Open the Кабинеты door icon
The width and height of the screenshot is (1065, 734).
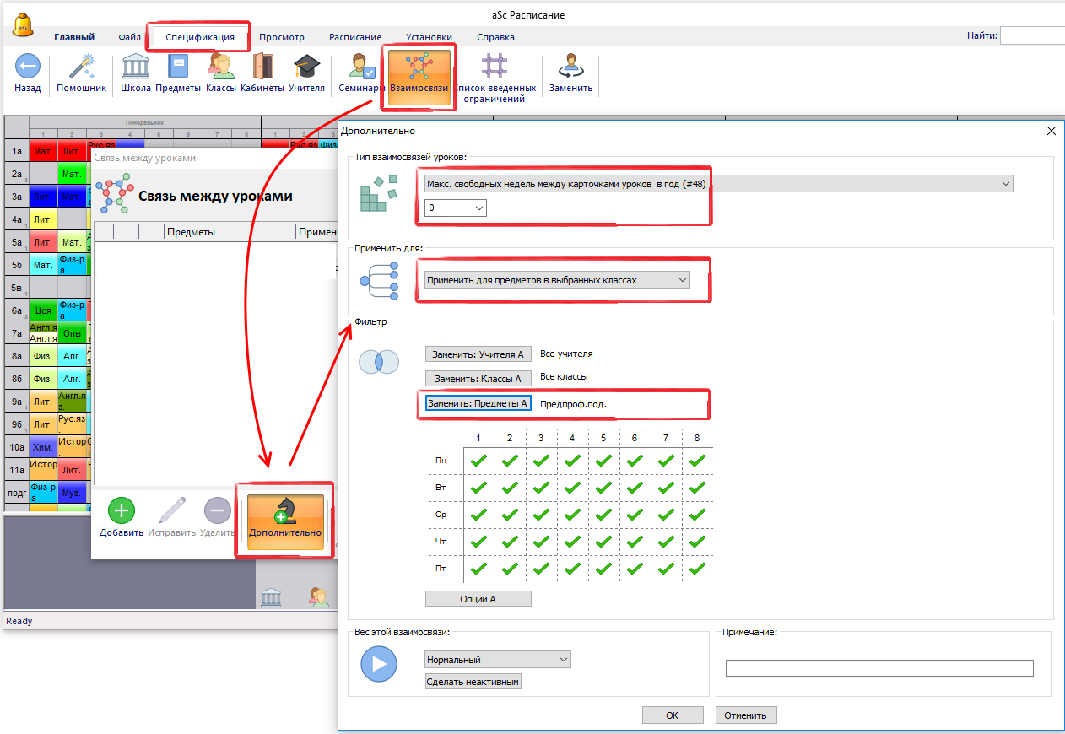pyautogui.click(x=262, y=67)
